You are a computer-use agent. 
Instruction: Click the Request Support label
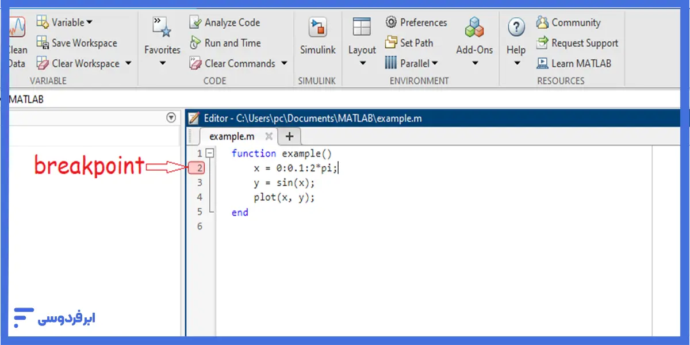pyautogui.click(x=585, y=43)
